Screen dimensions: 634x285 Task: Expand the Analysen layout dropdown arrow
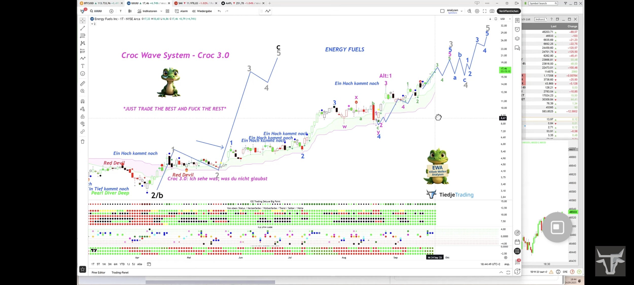(462, 11)
